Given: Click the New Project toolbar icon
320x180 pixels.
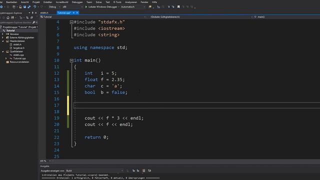Looking at the screenshot, I should [x=14, y=6].
